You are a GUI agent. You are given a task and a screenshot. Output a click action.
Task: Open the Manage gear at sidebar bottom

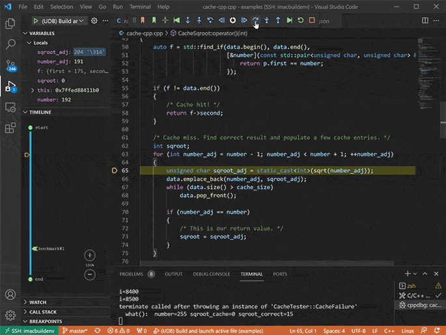(x=10, y=316)
